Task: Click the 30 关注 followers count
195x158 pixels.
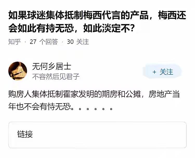Action: tap(78, 42)
